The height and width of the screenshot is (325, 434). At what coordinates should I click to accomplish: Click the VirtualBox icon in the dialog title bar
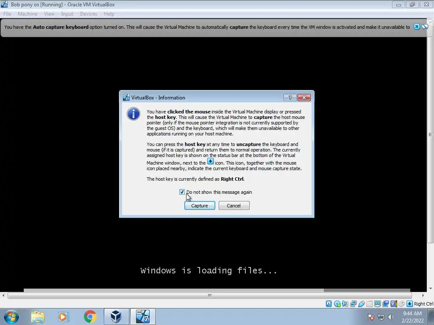click(x=126, y=97)
